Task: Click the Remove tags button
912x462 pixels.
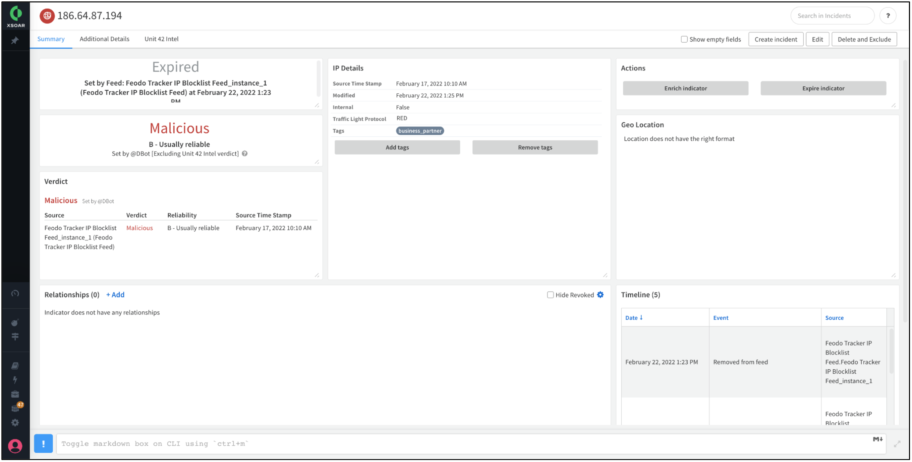Action: 535,147
